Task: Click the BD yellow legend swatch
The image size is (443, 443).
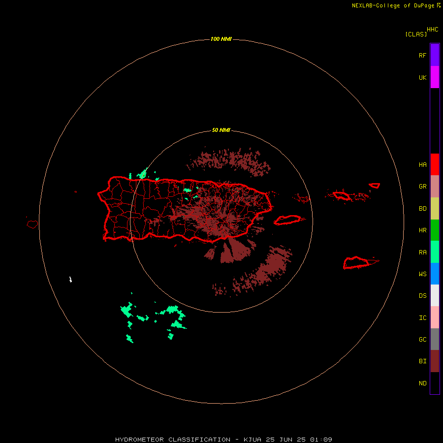Action: point(435,208)
